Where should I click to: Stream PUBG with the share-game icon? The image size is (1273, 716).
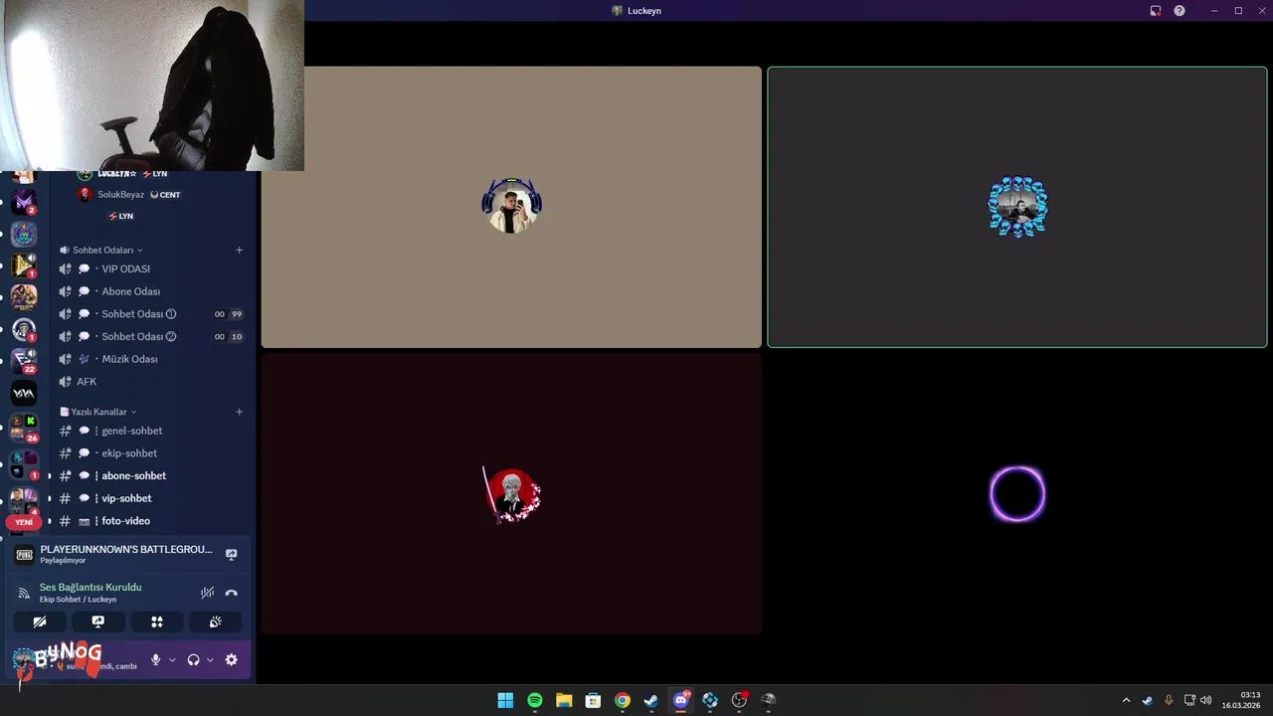click(x=232, y=554)
